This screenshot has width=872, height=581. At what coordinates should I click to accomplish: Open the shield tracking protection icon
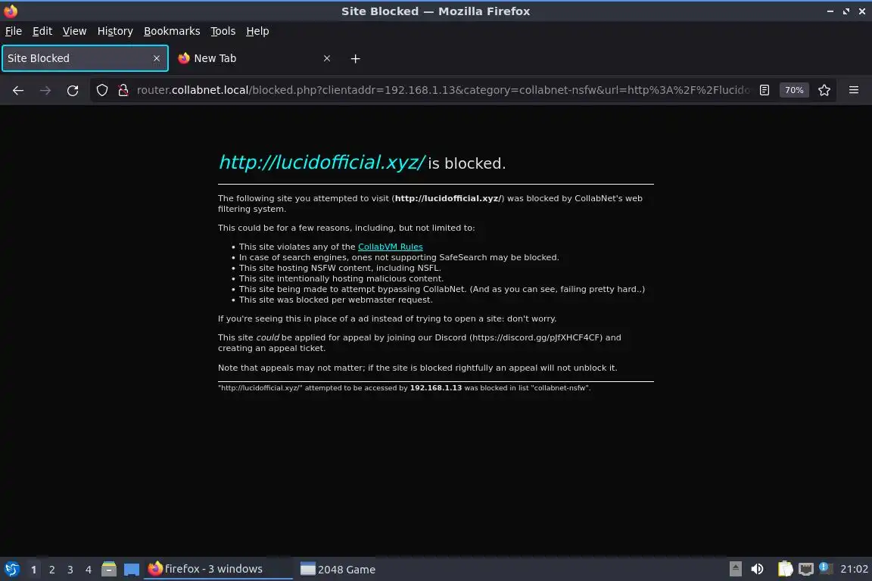[101, 90]
